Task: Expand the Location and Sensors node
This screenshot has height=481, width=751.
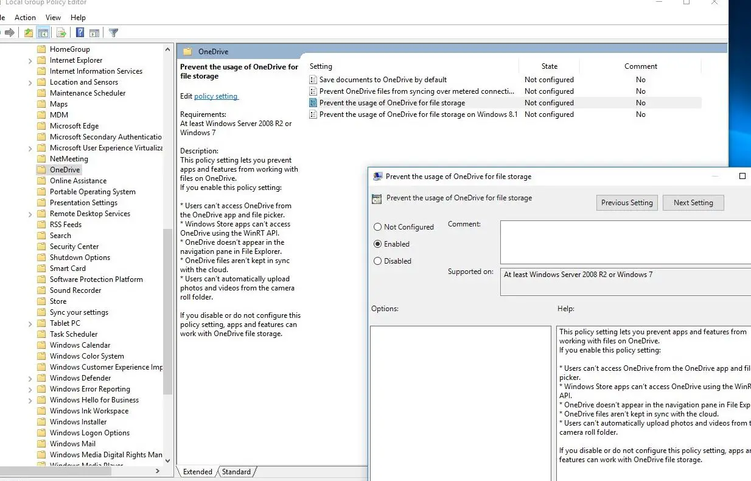Action: pos(30,82)
